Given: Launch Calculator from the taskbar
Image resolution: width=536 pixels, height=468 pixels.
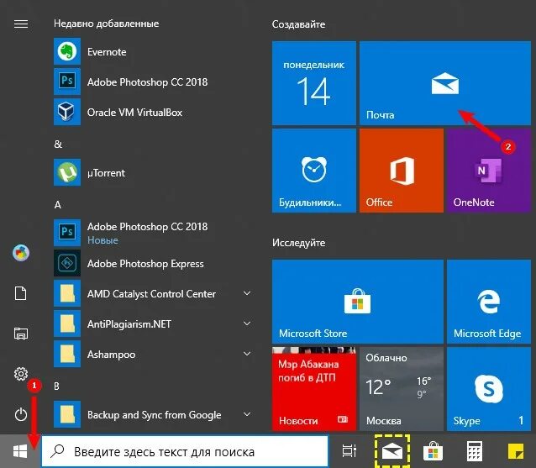Looking at the screenshot, I should (475, 451).
